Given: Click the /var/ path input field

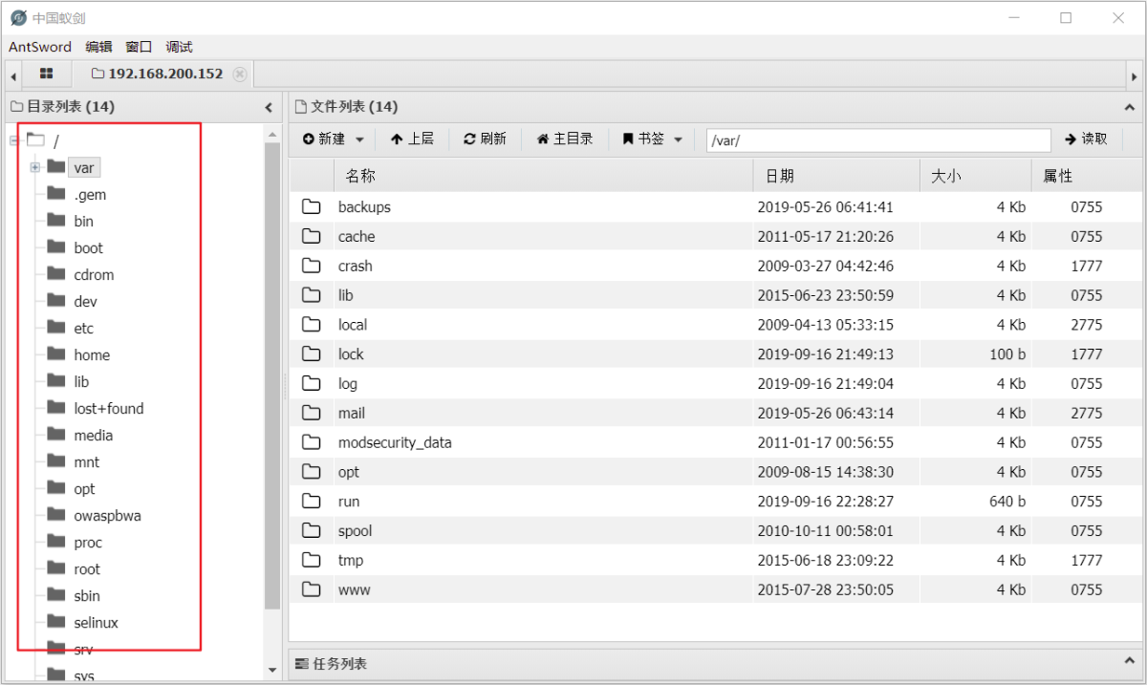Looking at the screenshot, I should 878,140.
